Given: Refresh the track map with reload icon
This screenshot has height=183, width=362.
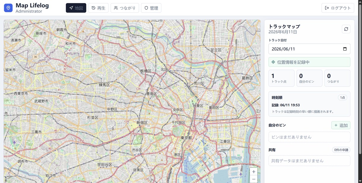Looking at the screenshot, I should point(346,29).
